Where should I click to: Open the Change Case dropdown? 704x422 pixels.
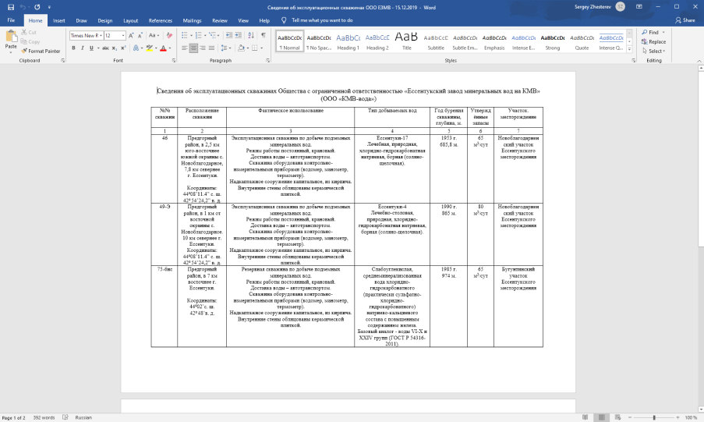[x=154, y=36]
